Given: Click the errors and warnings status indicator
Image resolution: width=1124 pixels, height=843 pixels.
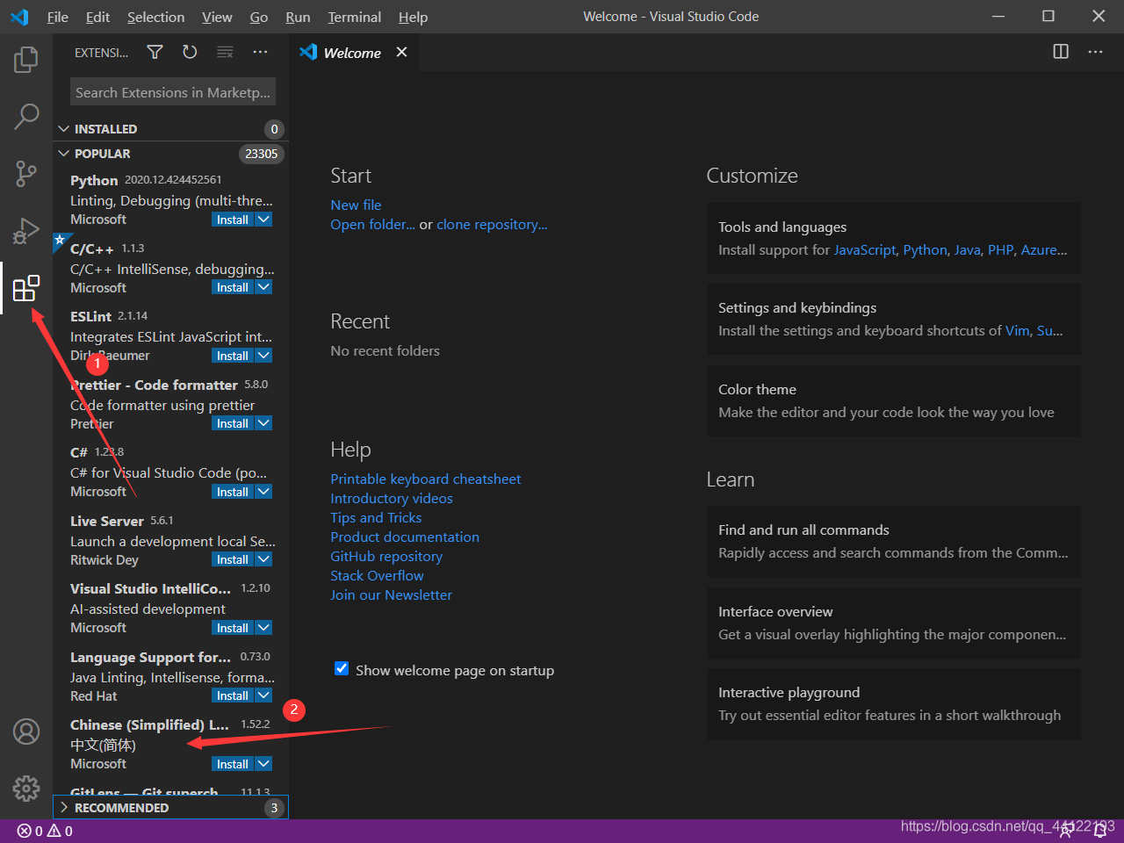Looking at the screenshot, I should (45, 831).
